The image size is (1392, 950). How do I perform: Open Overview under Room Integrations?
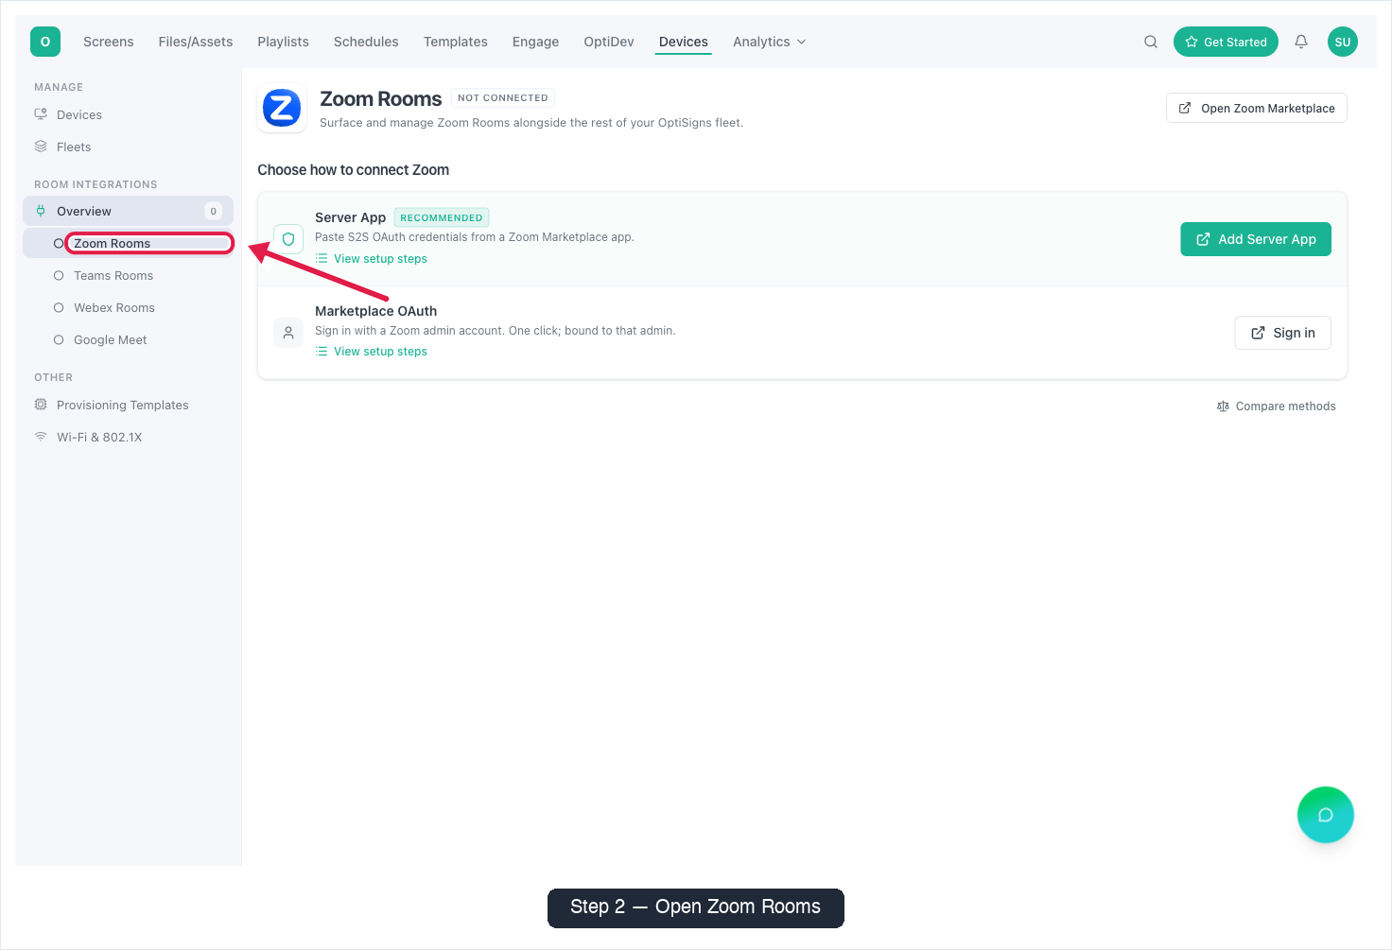pos(129,211)
